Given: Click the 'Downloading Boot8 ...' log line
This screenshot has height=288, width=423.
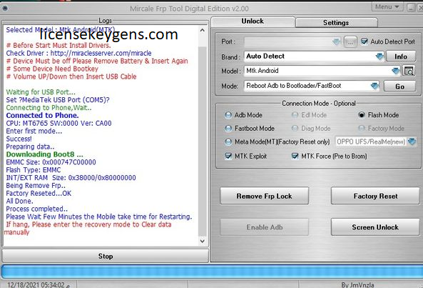Looking at the screenshot, I should [44, 154].
